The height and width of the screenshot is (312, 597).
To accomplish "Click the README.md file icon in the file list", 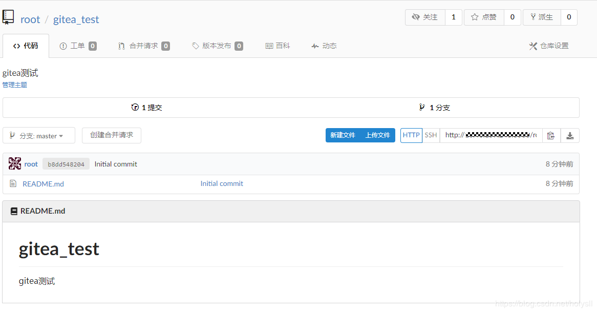I will tap(14, 183).
